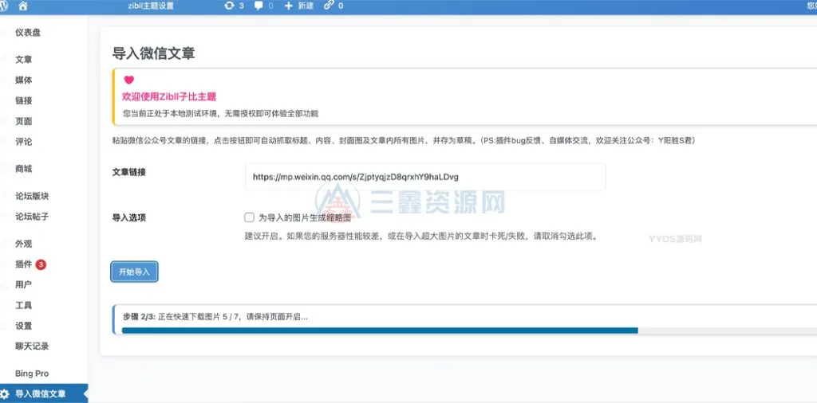The width and height of the screenshot is (817, 403).
Task: Click the red 3 badge on 插件
Action: (x=41, y=264)
